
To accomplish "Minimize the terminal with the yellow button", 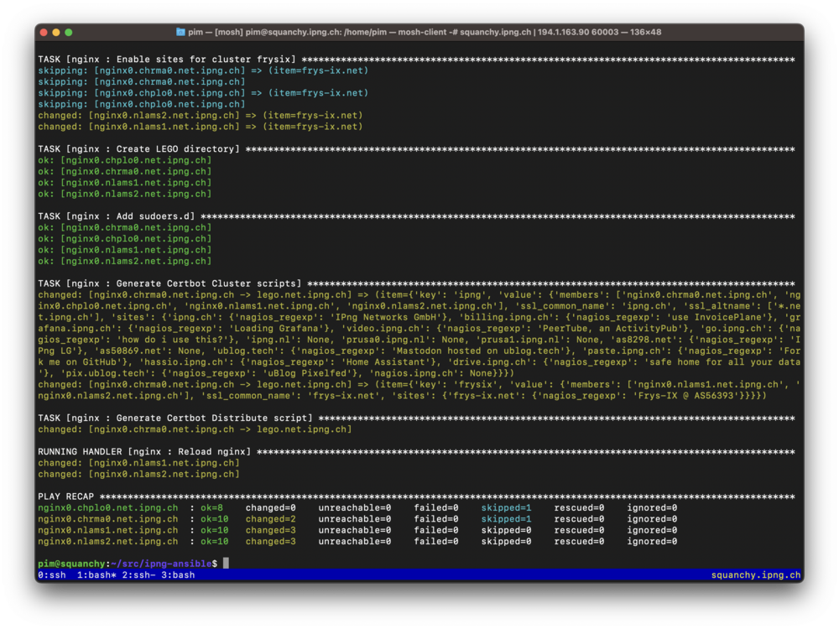I will [55, 32].
